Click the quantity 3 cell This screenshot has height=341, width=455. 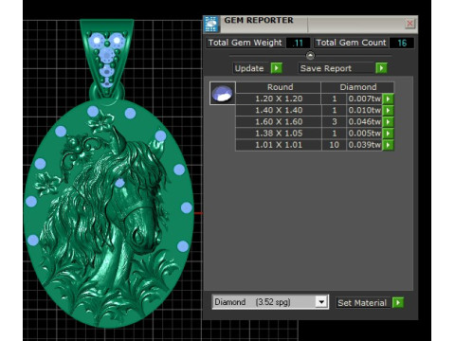pos(334,122)
